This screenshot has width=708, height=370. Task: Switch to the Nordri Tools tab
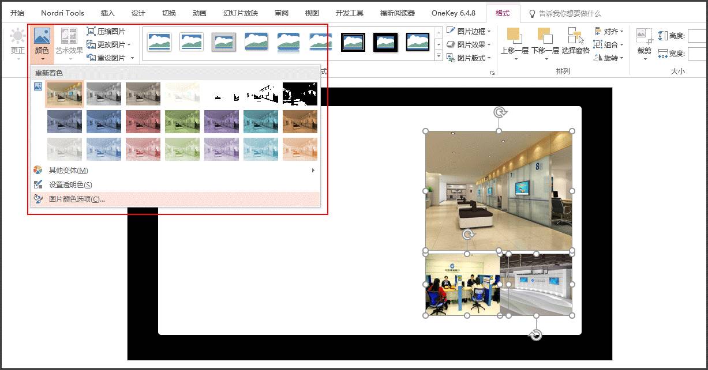[62, 13]
